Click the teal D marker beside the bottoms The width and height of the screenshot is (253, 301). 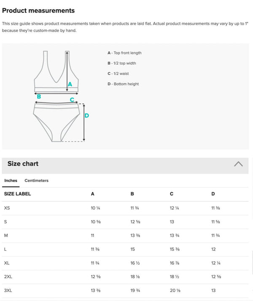(87, 116)
